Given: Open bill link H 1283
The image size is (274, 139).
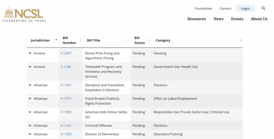Looking at the screenshot, I should tap(66, 134).
